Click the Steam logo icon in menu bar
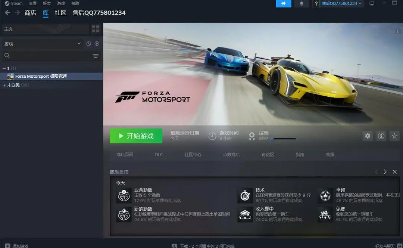 tap(7, 3)
